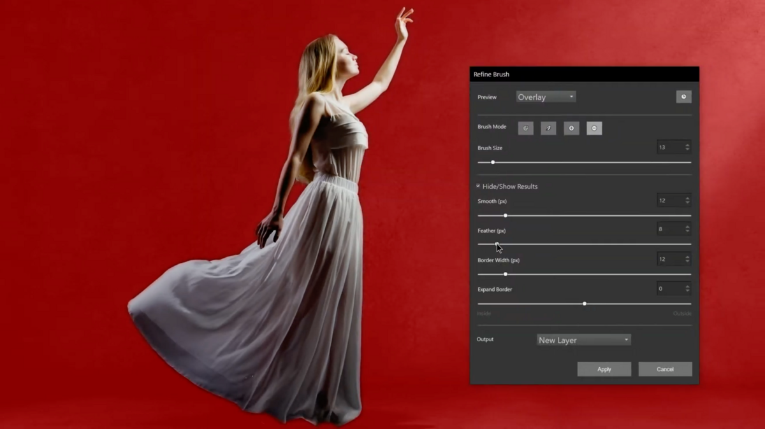The image size is (765, 429).
Task: Click the Smooth (px) slider handle
Action: pyautogui.click(x=506, y=216)
